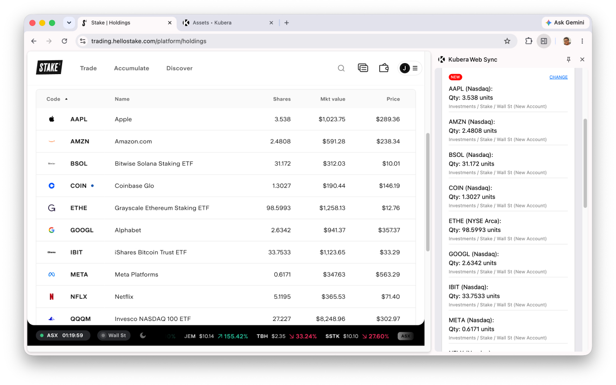Click the Stake logo in the header
Screen dimensions: 616x385
coord(49,67)
